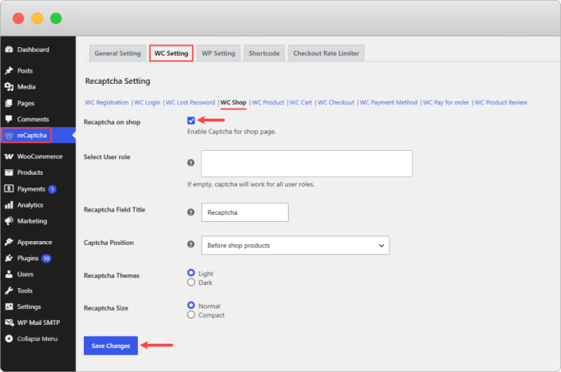Click the Collapse Menu arrow icon

point(9,338)
